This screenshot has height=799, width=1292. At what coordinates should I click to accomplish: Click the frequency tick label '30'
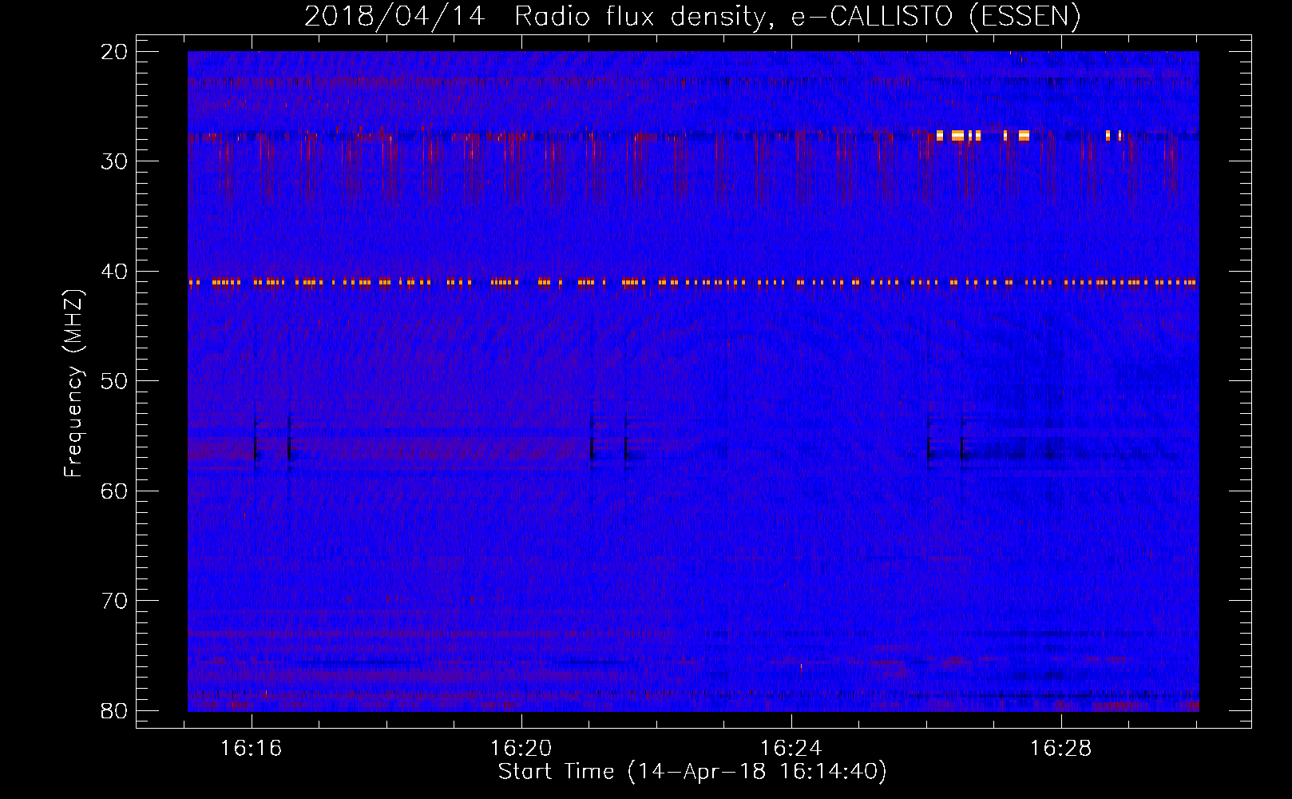[x=114, y=161]
